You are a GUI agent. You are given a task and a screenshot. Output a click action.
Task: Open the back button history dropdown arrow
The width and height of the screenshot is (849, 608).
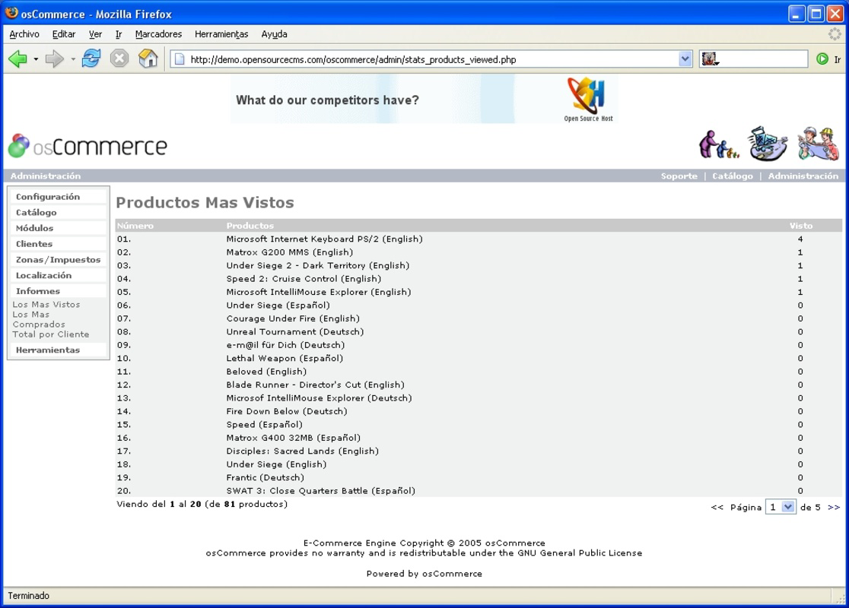36,59
